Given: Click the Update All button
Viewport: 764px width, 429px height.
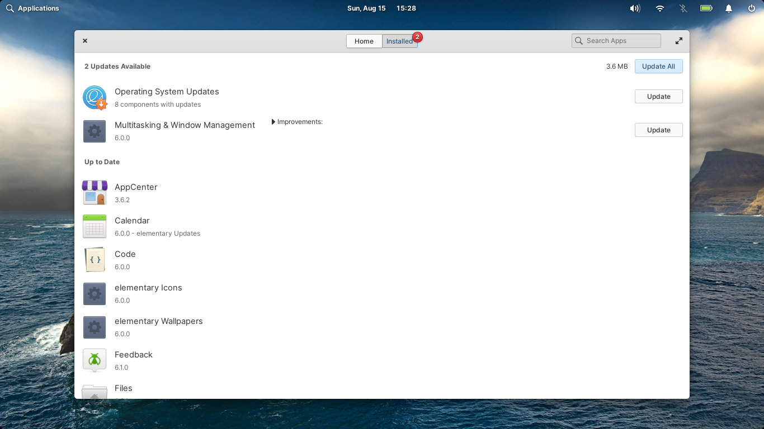Looking at the screenshot, I should (659, 66).
